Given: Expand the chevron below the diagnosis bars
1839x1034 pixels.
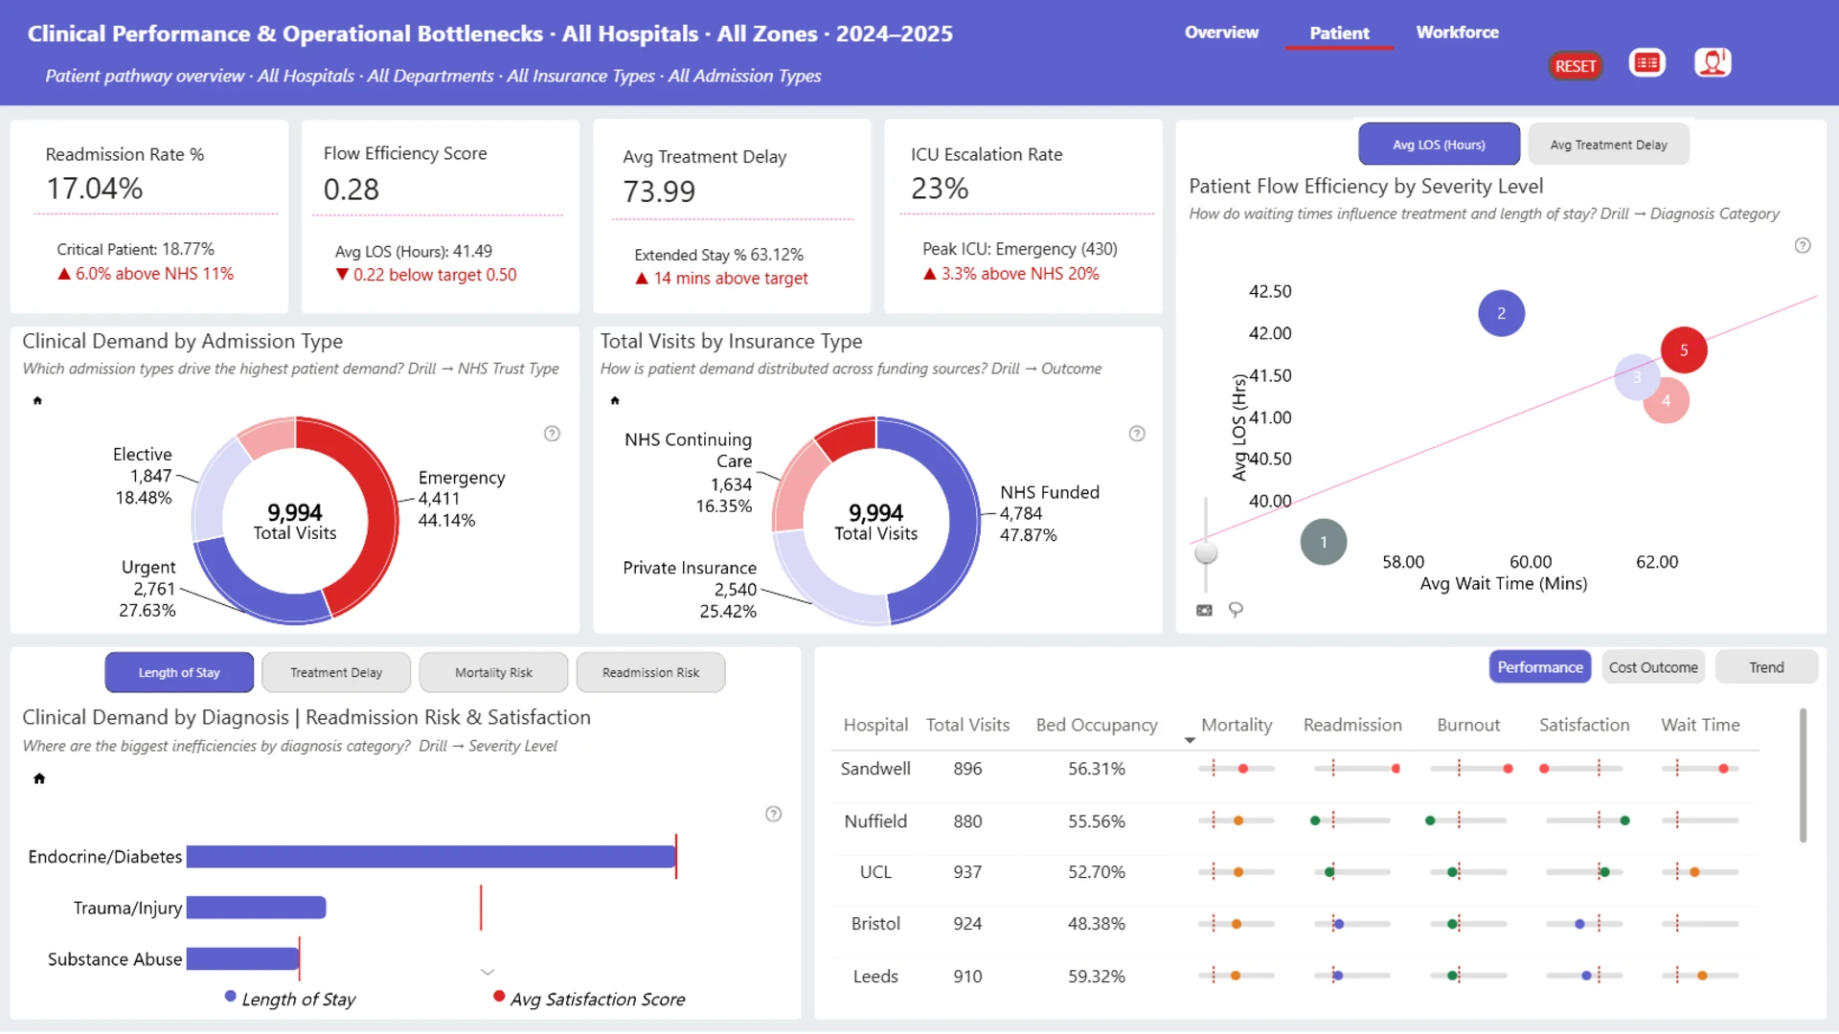Looking at the screenshot, I should tap(488, 972).
